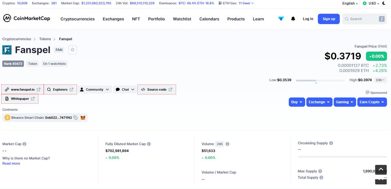Open the diamond rewards icon
The height and width of the screenshot is (189, 391).
pos(281,19)
